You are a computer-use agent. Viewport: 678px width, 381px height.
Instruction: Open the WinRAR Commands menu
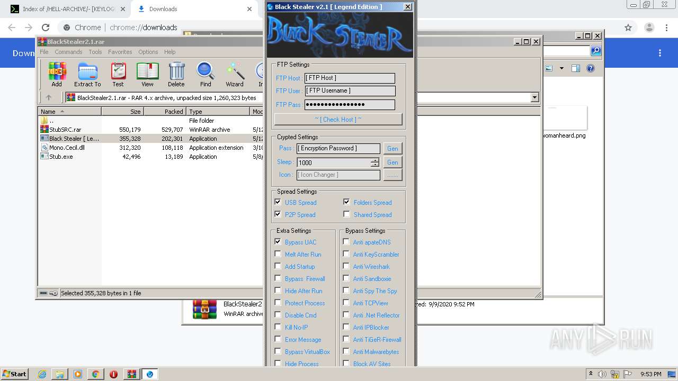pyautogui.click(x=68, y=52)
